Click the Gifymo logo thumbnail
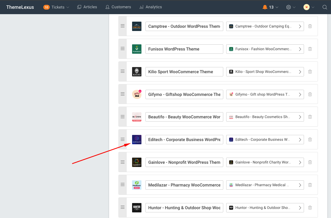 137,94
